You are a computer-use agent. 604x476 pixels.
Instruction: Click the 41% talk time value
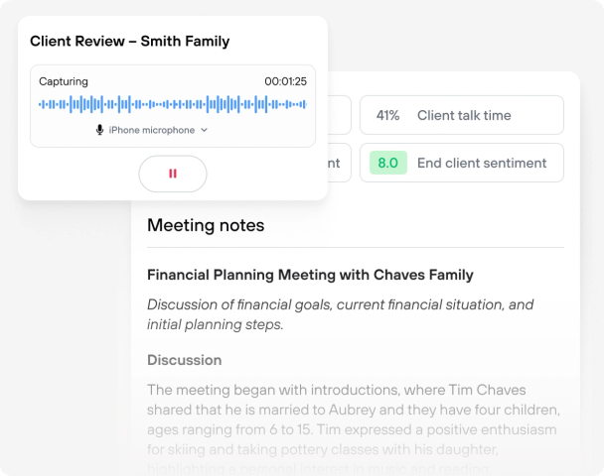click(387, 115)
